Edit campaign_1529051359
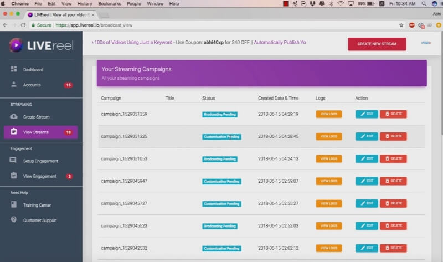Image resolution: width=443 pixels, height=262 pixels. (367, 114)
